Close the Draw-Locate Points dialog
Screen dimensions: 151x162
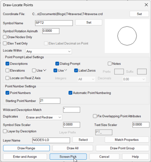click(x=146, y=5)
